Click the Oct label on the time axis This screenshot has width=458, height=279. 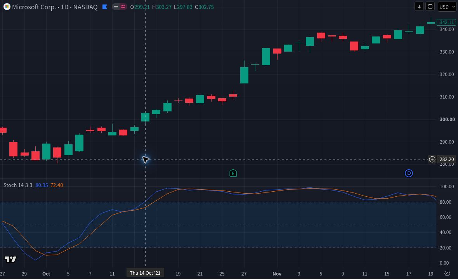tap(46, 274)
